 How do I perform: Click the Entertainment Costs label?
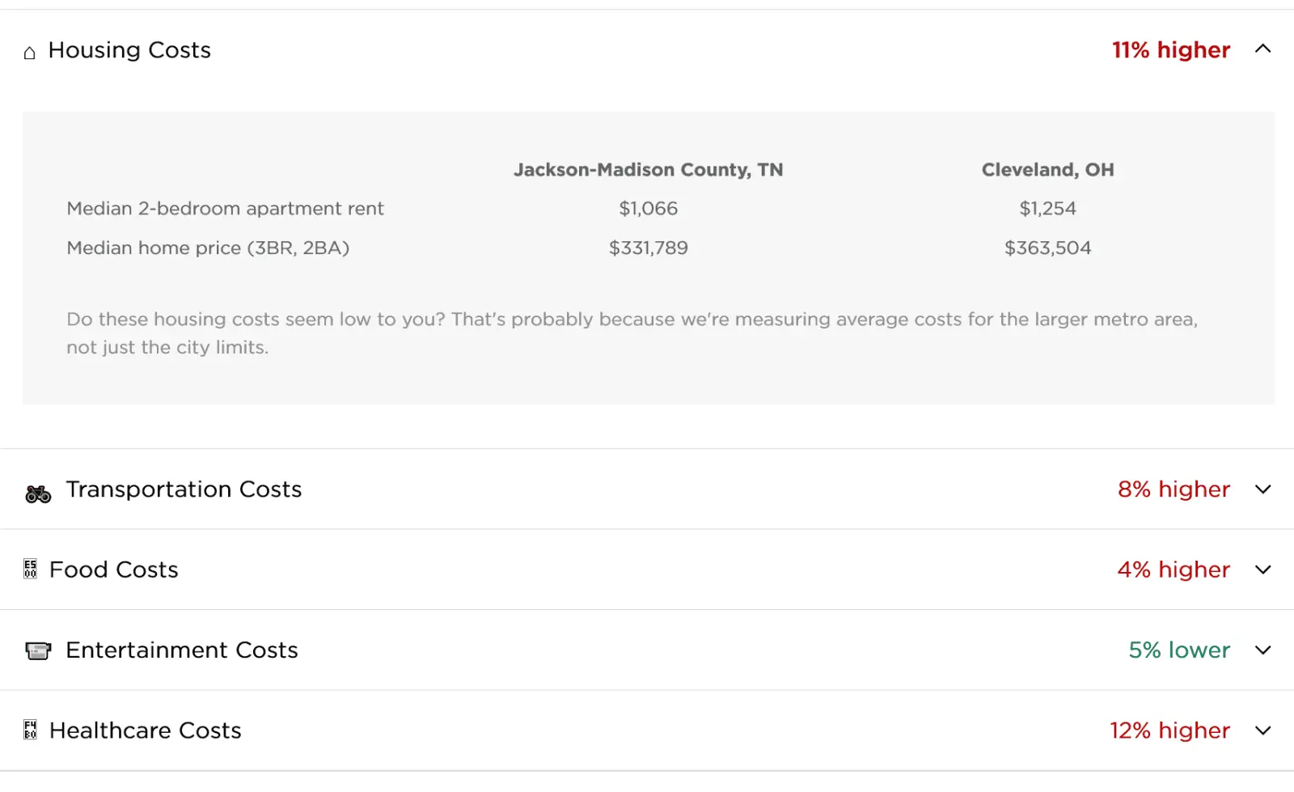click(x=182, y=650)
